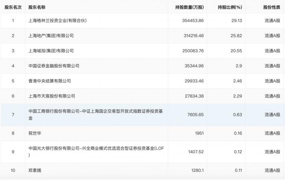This screenshot has height=180, width=285.
Task: Select the 中国工商银行 中证上海国企 fund name
Action: coord(96,115)
